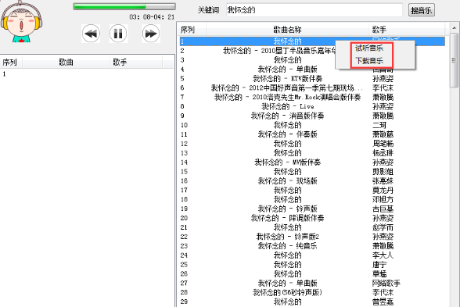
Task: Select row 24 song by 李大人
Action: click(x=312, y=255)
